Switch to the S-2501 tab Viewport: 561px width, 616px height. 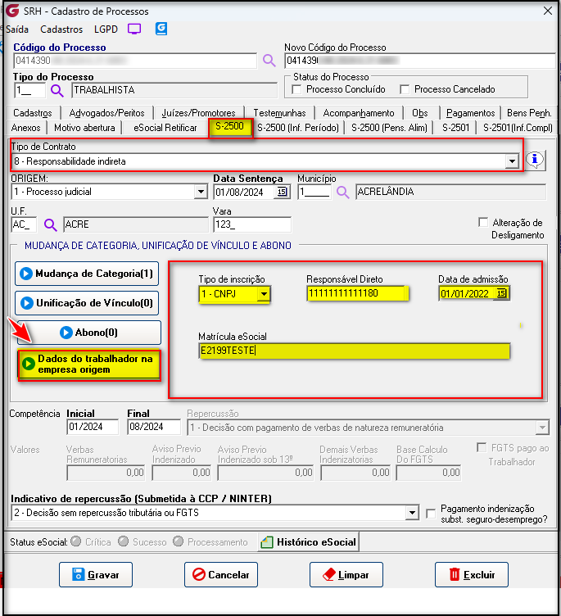coord(455,128)
